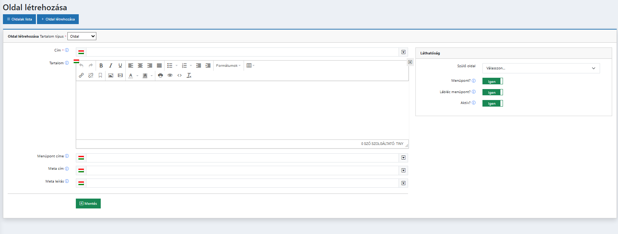Open the Tartalom típus select box
The image size is (618, 234).
tap(82, 37)
